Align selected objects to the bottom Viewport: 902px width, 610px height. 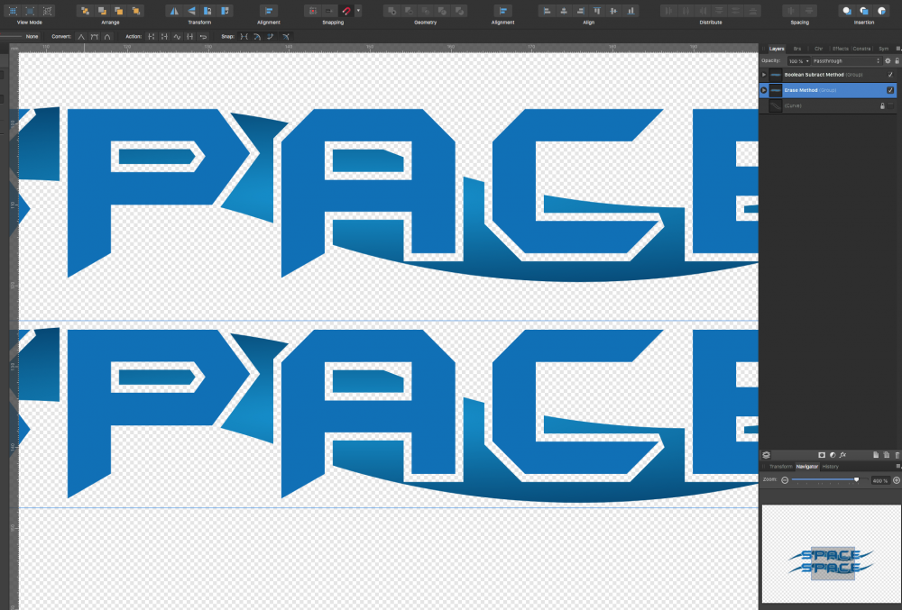[x=631, y=11]
